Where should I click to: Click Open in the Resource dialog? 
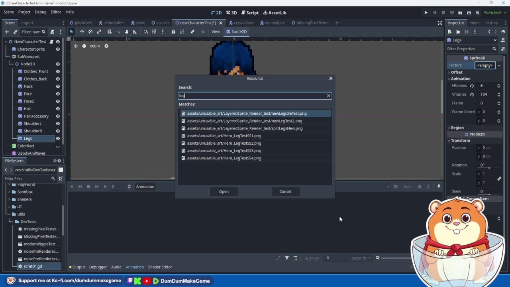tap(224, 191)
